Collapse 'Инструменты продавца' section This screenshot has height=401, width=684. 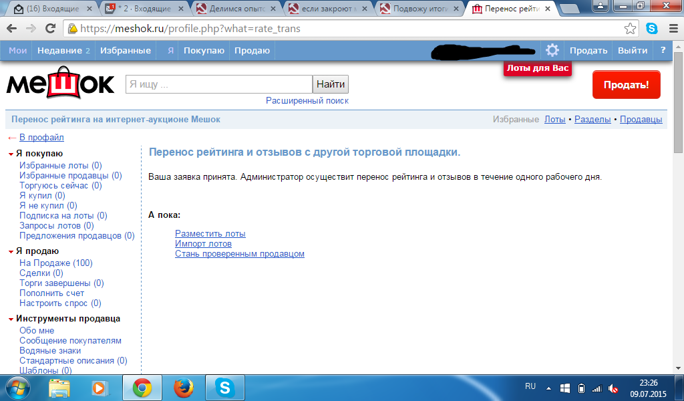click(11, 319)
